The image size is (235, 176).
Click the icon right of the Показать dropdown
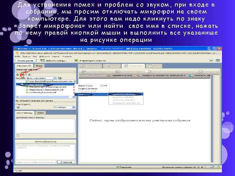pos(60,78)
